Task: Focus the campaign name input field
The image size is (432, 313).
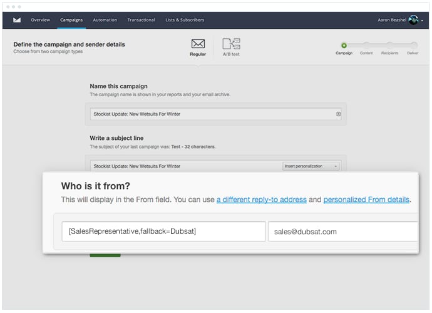Action: (x=215, y=114)
